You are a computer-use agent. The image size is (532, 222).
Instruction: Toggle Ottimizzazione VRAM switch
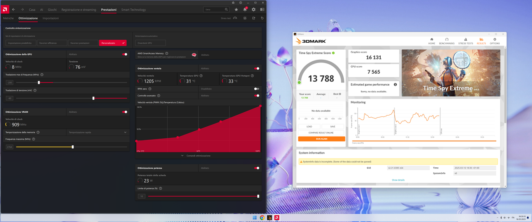[x=125, y=112]
